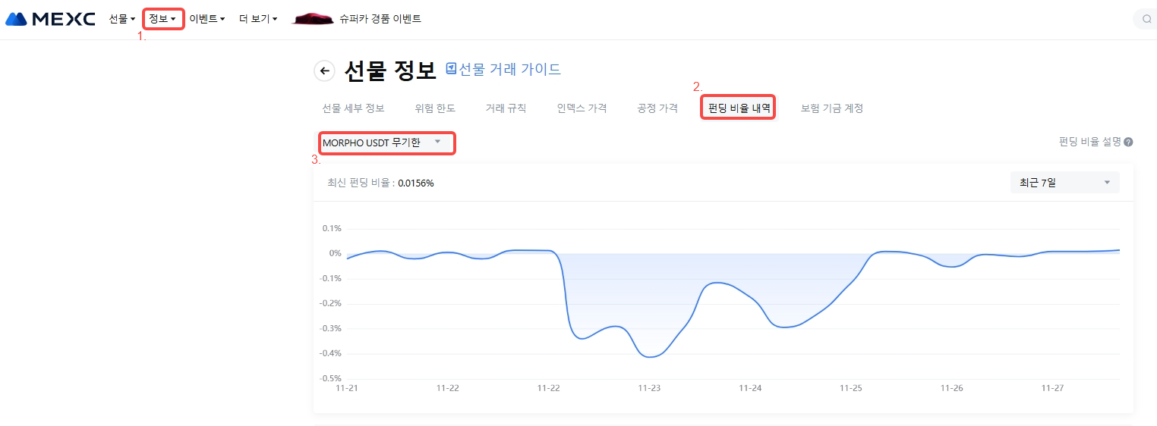Open the 거래 규칙 tab
This screenshot has height=426, width=1157.
click(x=506, y=108)
